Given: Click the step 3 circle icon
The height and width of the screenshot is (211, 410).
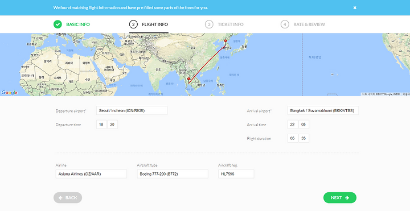Looking at the screenshot, I should (209, 24).
